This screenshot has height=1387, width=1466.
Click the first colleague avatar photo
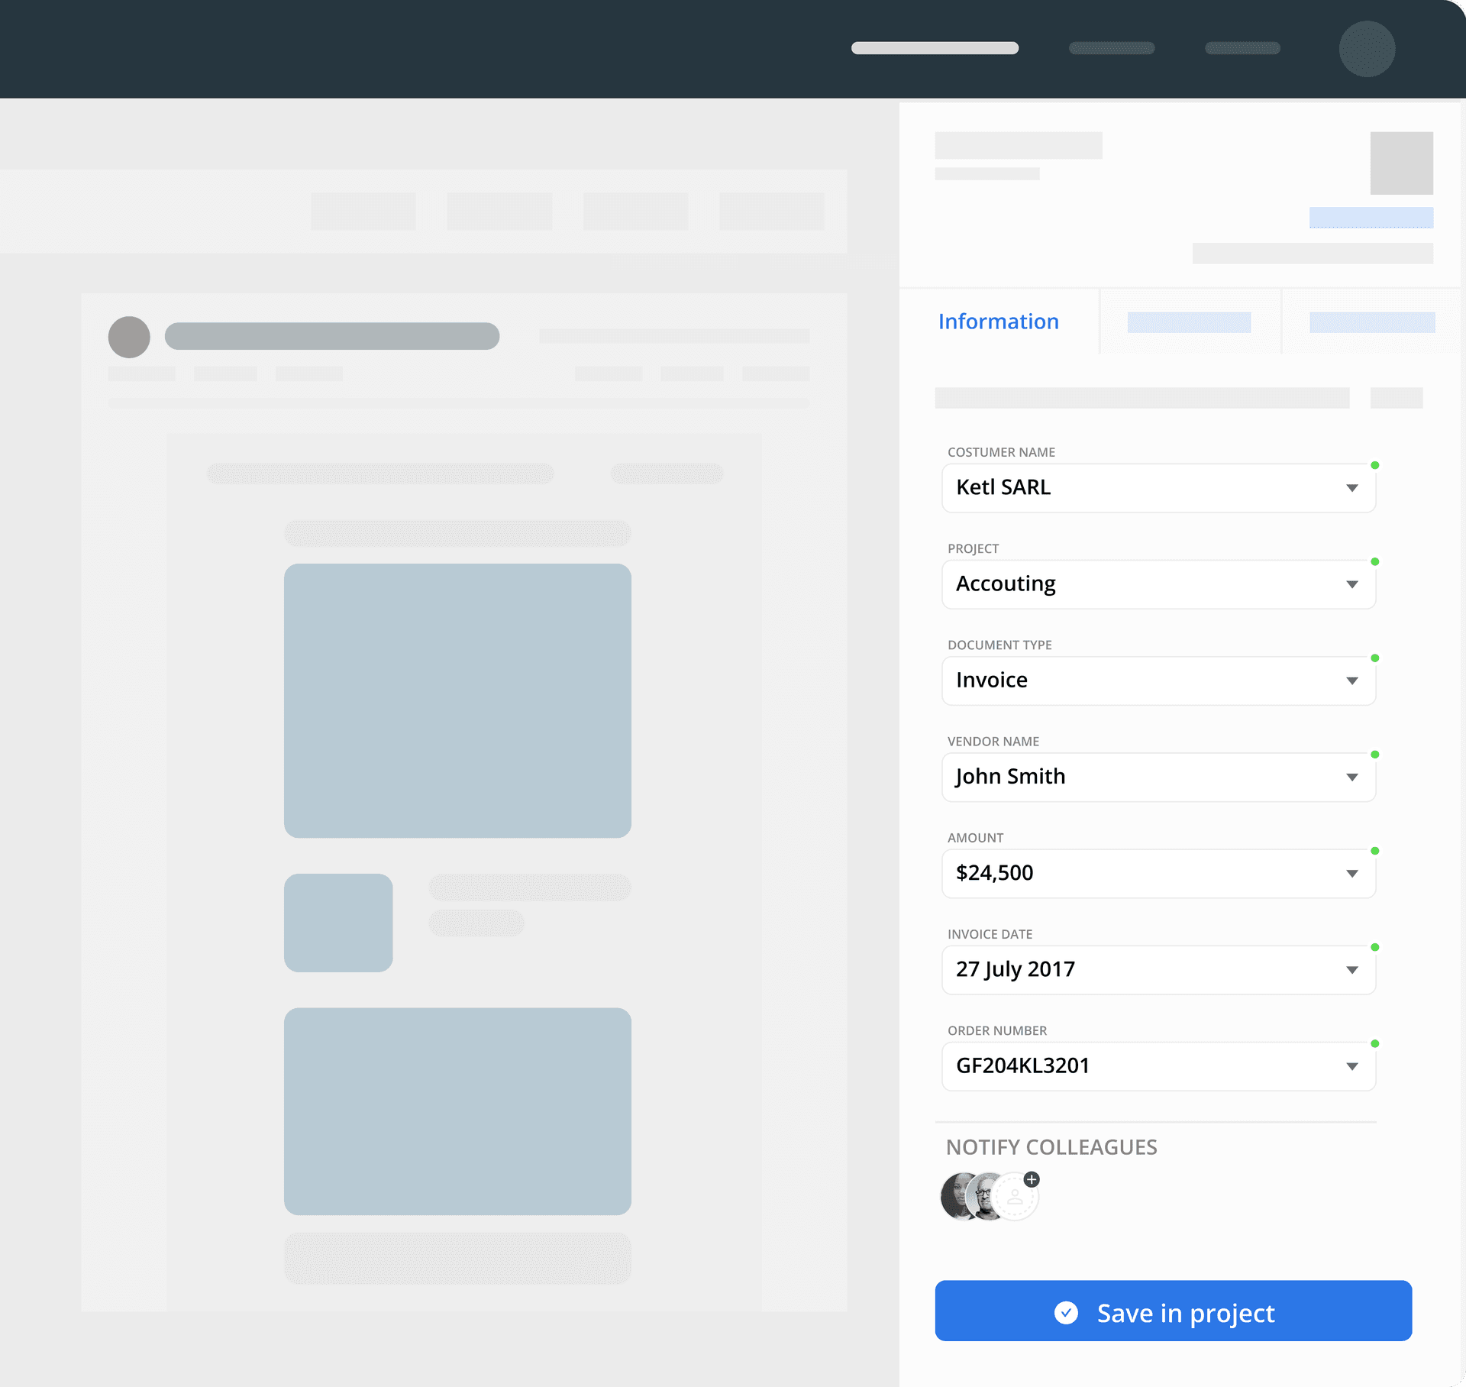tap(955, 1196)
